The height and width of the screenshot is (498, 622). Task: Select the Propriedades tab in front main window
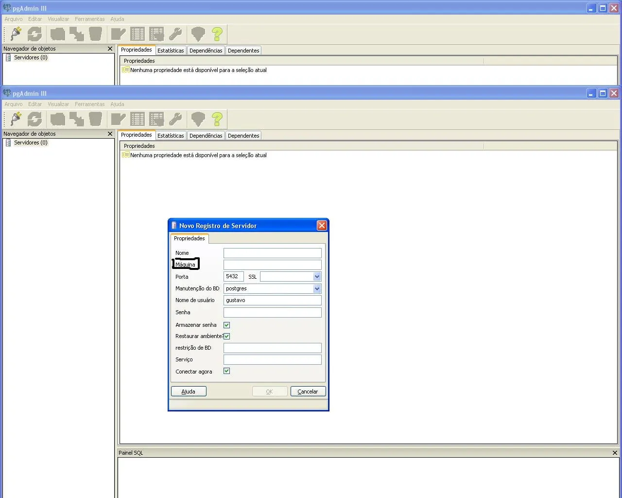[137, 135]
